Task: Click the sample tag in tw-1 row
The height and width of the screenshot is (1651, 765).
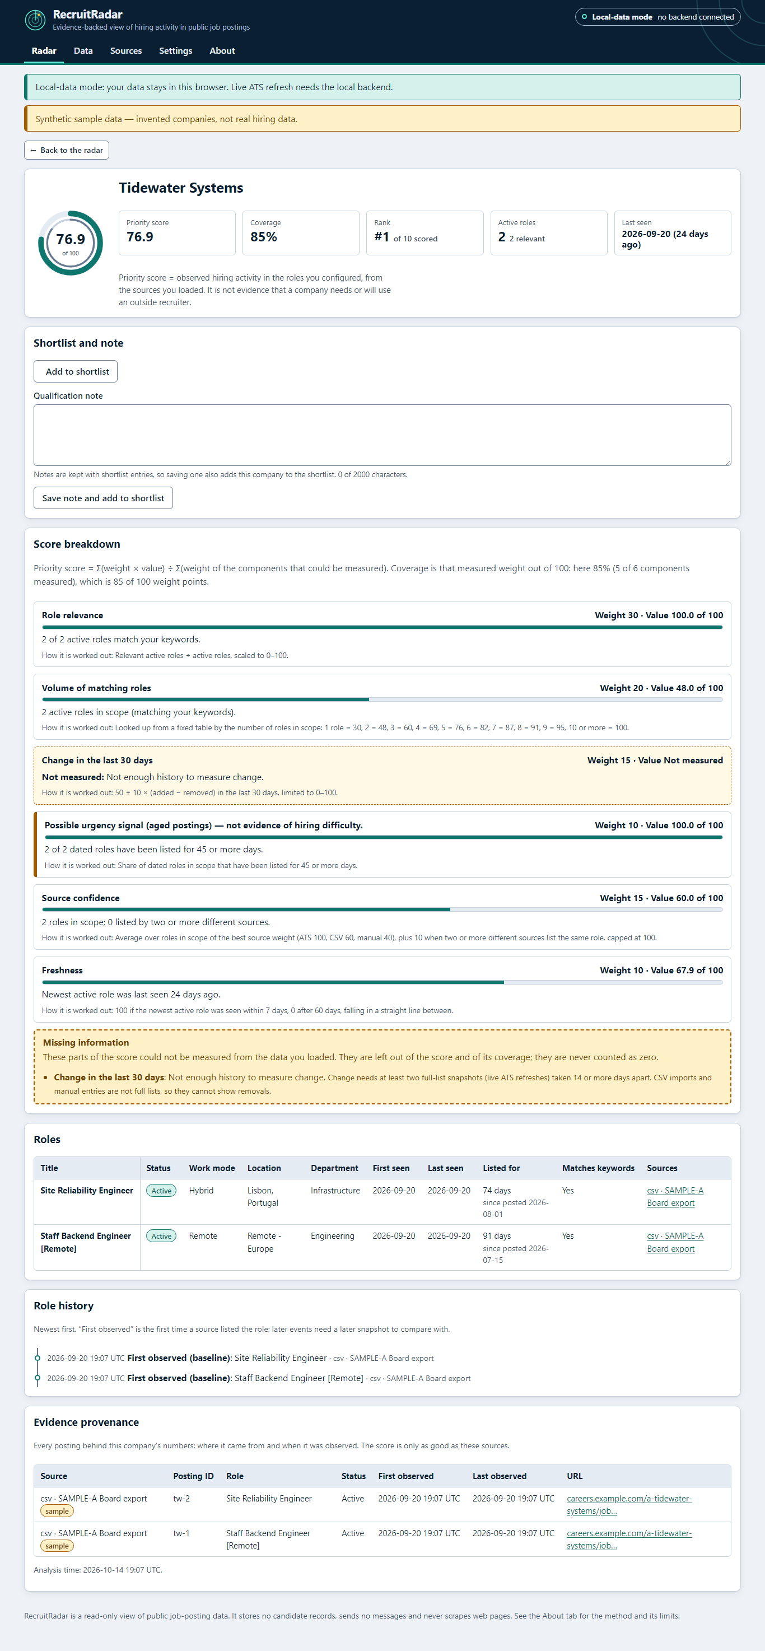Action: (x=57, y=1546)
